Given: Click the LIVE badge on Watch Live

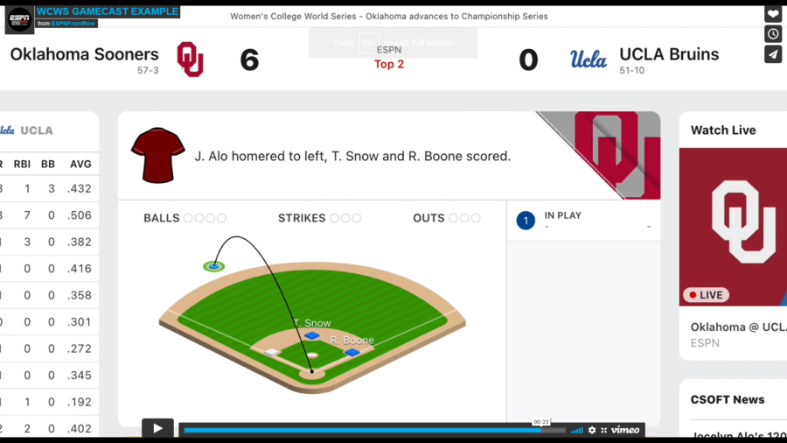Looking at the screenshot, I should [x=706, y=295].
